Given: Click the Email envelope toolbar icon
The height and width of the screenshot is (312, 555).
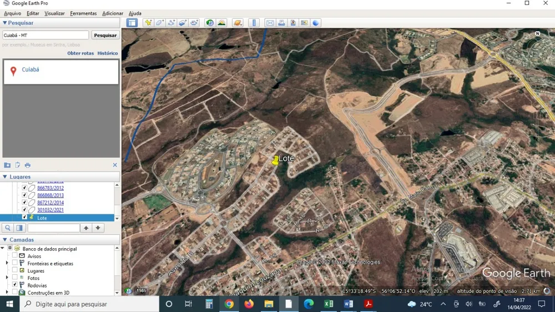Looking at the screenshot, I should (270, 23).
